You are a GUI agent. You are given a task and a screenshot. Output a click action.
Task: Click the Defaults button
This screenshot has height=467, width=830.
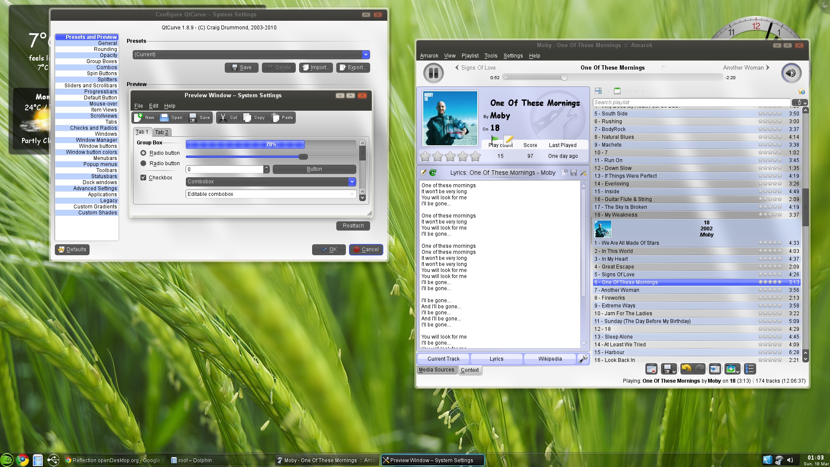(x=72, y=249)
